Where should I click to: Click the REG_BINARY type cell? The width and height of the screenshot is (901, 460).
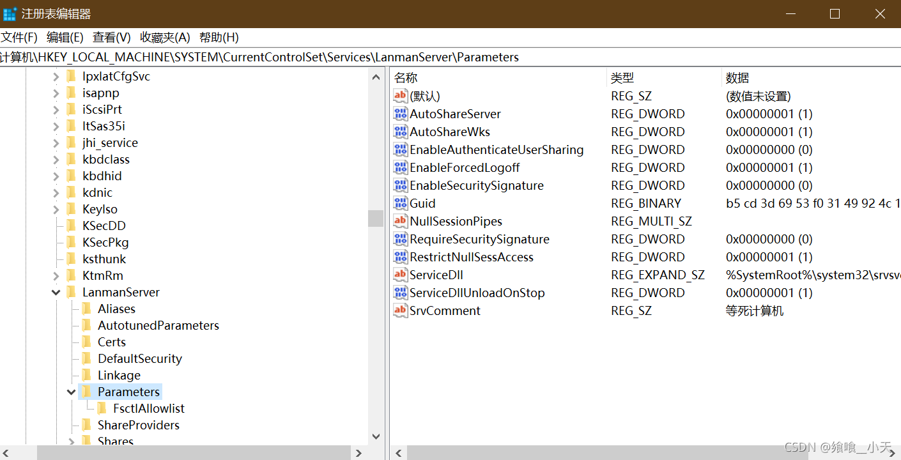coord(646,203)
